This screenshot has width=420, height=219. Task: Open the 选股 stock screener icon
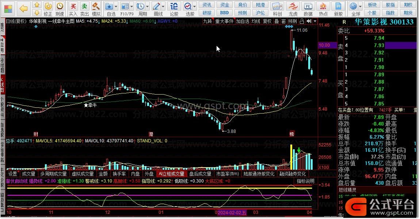point(188,6)
